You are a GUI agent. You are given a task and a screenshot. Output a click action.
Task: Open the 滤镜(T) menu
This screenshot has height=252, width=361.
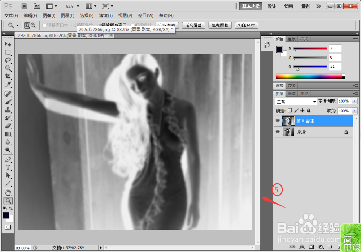[106, 16]
